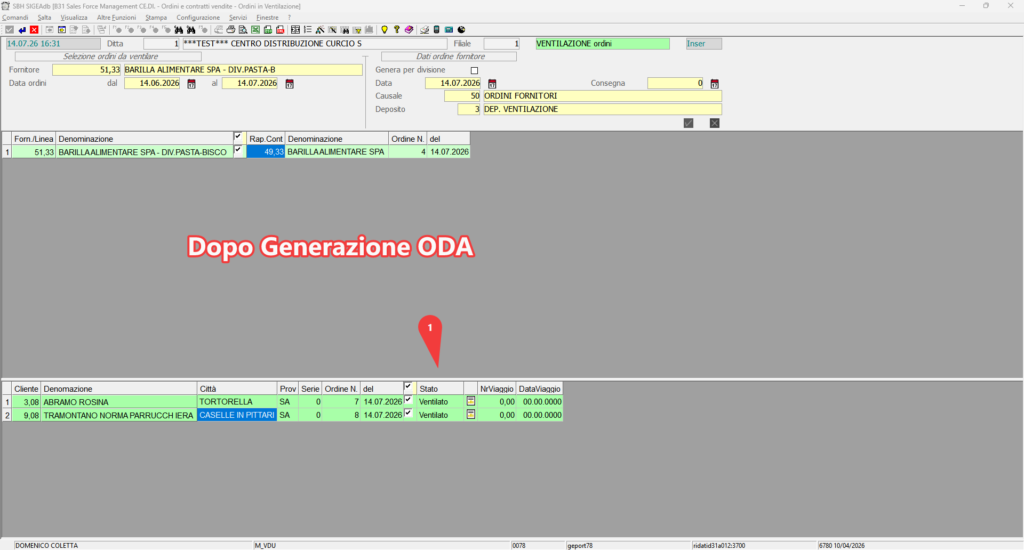
Task: Open the calculator toolbar icon
Action: 449,30
